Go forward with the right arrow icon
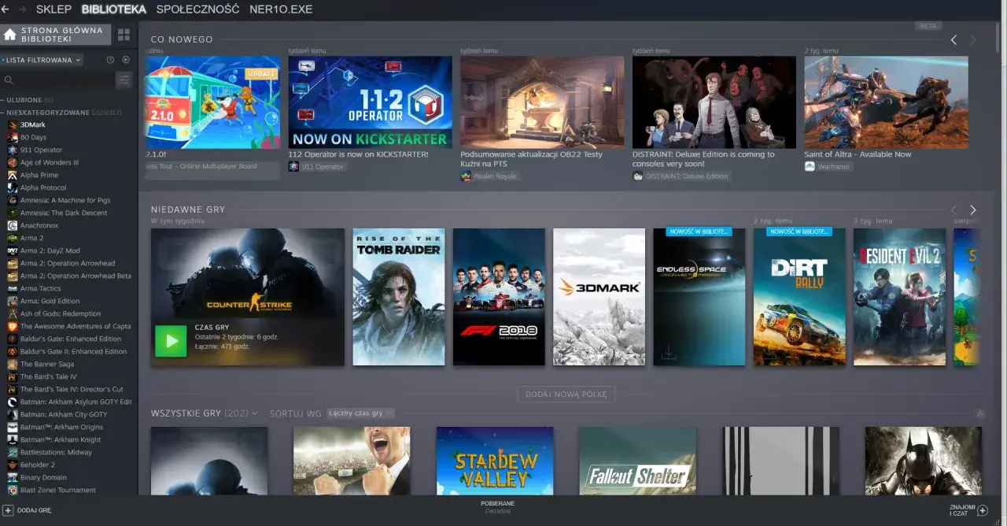This screenshot has width=1007, height=526. coord(22,9)
